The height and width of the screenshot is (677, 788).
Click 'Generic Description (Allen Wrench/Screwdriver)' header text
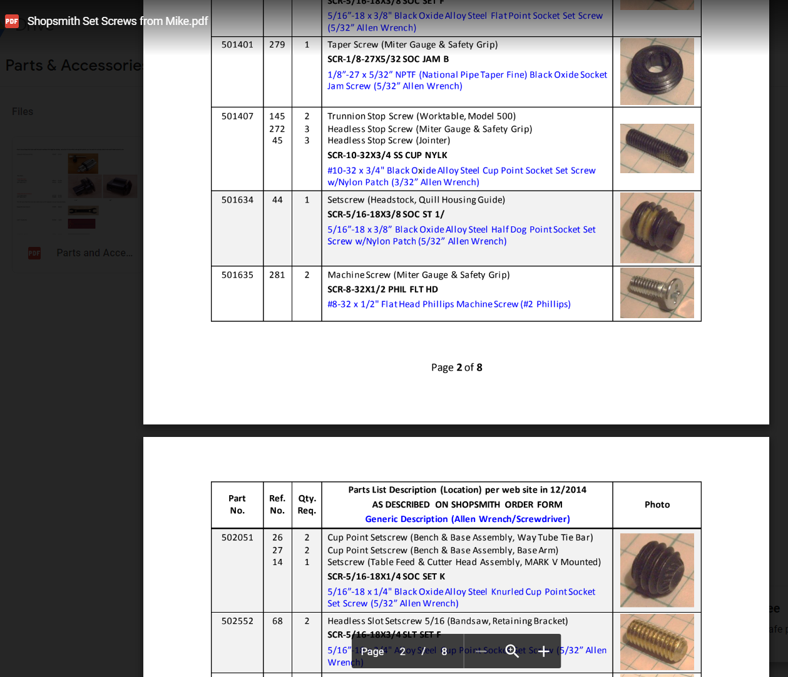click(468, 519)
